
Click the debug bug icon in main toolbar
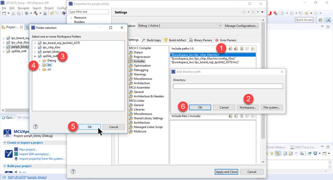coord(64,13)
